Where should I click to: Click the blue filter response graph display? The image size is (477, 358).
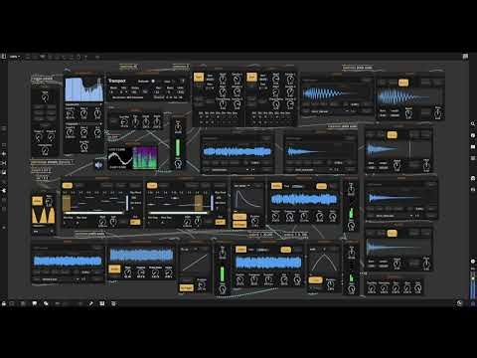(x=84, y=89)
